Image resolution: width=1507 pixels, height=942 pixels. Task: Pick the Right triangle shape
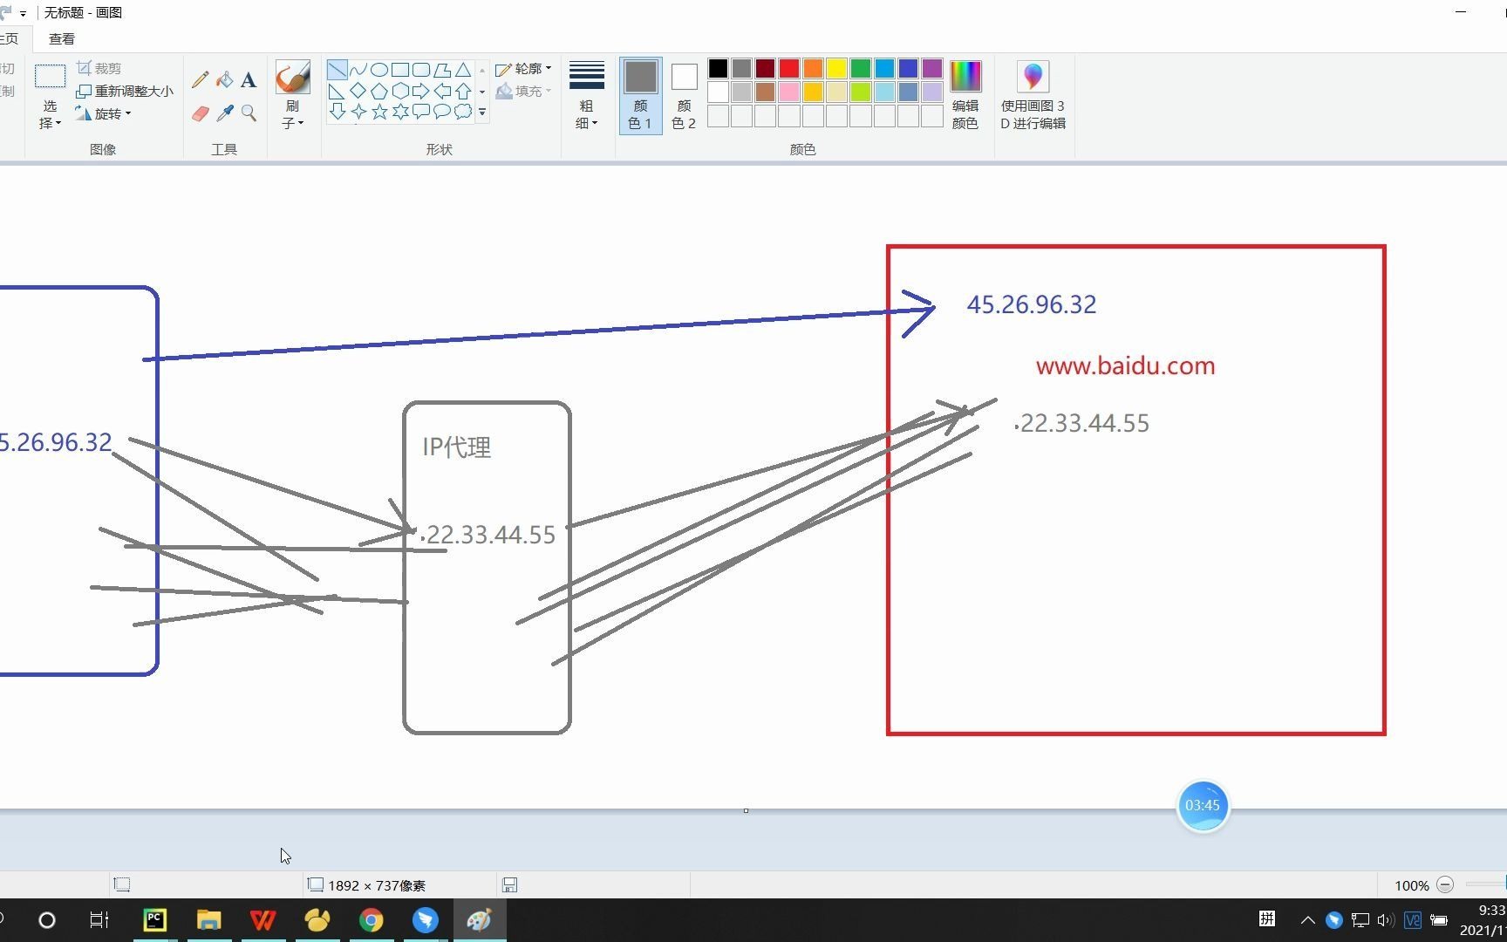[x=337, y=91]
